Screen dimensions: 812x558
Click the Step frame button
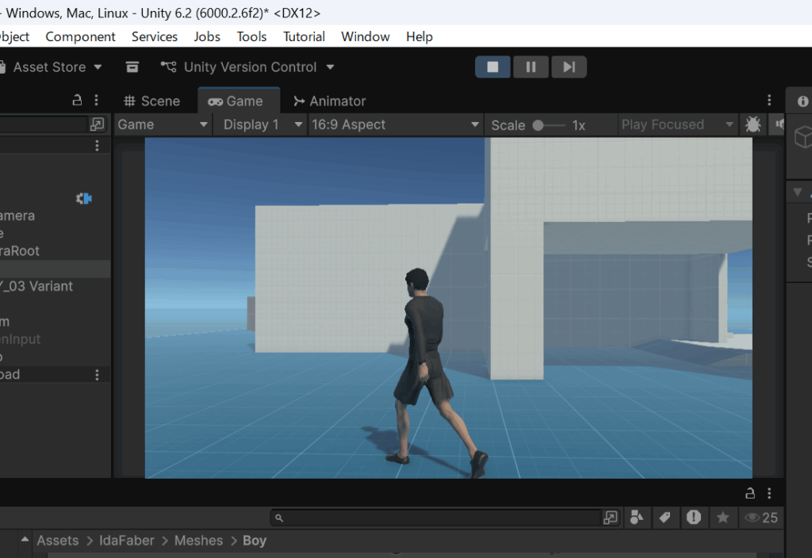[x=569, y=67]
